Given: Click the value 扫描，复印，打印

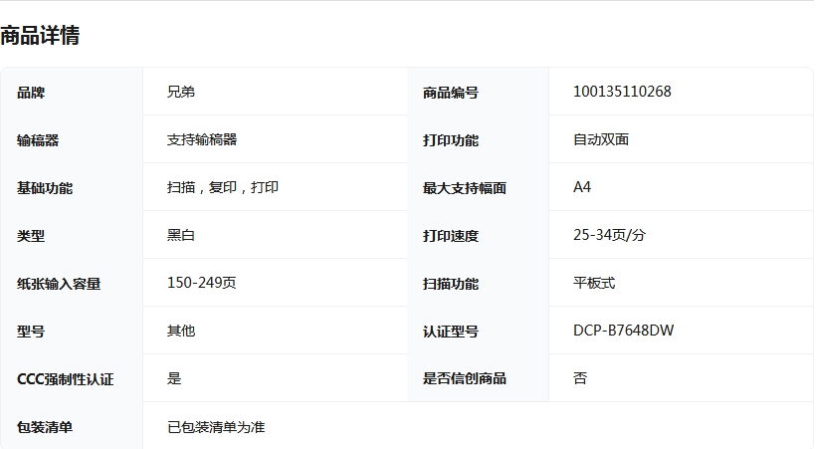Looking at the screenshot, I should 223,187.
